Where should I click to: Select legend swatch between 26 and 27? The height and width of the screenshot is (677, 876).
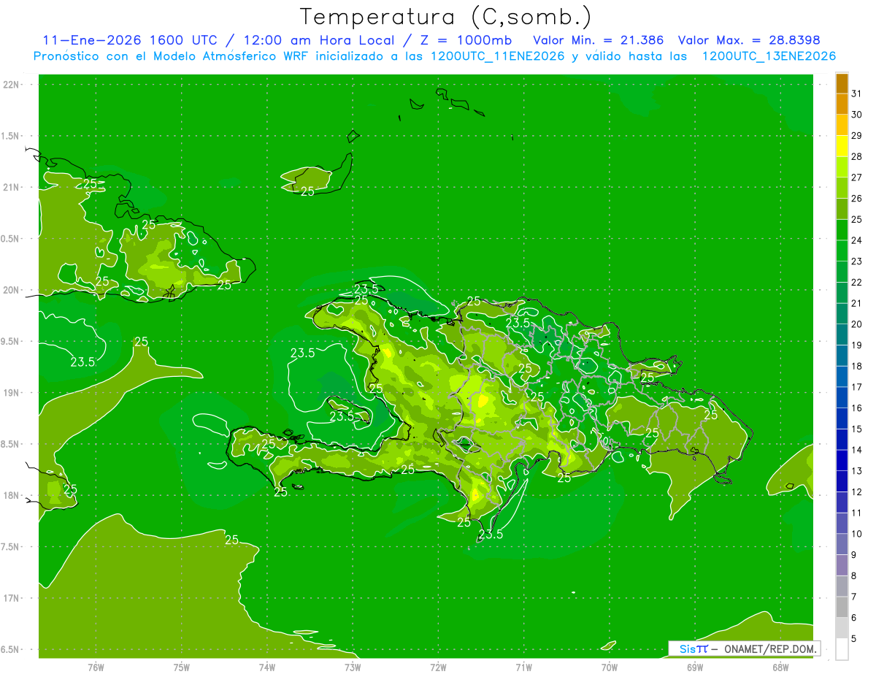tap(842, 188)
